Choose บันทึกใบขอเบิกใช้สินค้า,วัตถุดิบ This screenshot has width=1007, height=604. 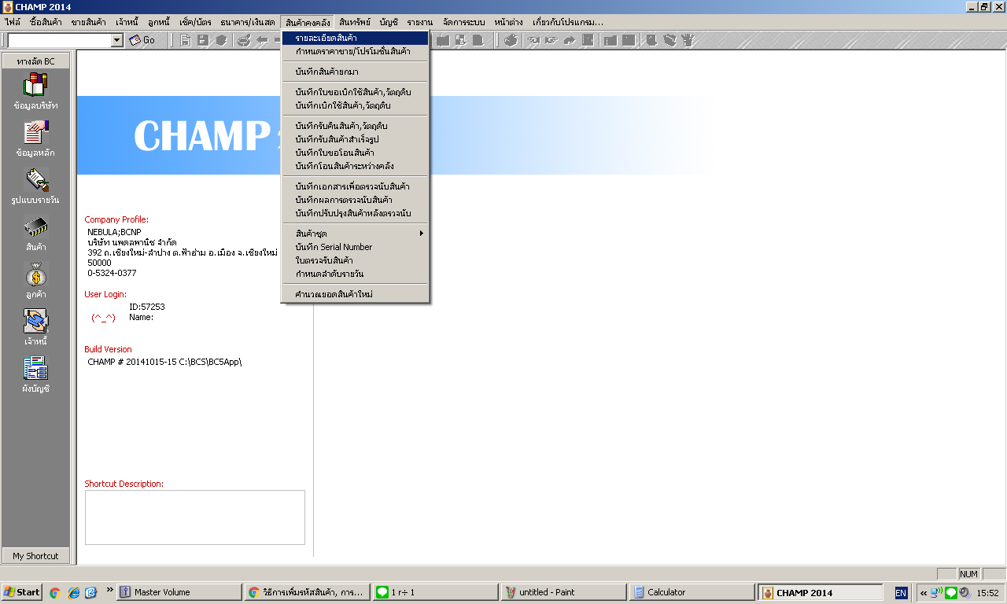pos(356,92)
